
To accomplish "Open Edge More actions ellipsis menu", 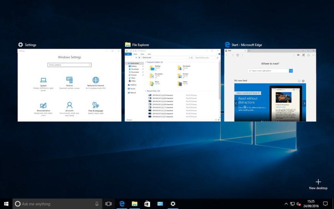I will pyautogui.click(x=314, y=55).
